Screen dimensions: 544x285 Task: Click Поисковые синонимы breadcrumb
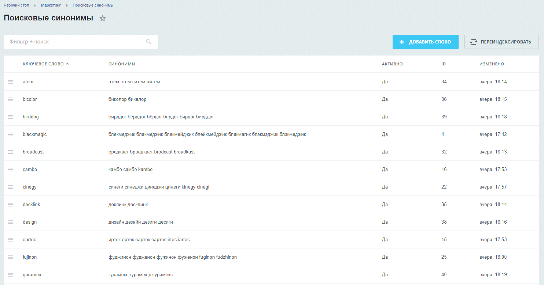click(93, 5)
